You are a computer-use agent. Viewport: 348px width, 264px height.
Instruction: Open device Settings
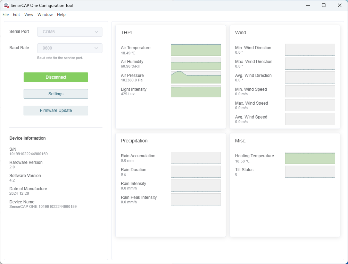tap(56, 94)
